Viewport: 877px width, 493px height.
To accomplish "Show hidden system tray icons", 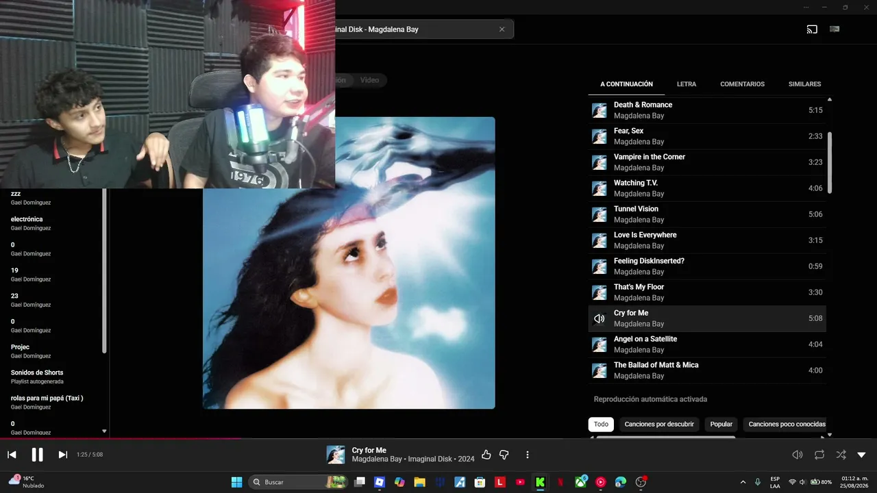I will [743, 482].
